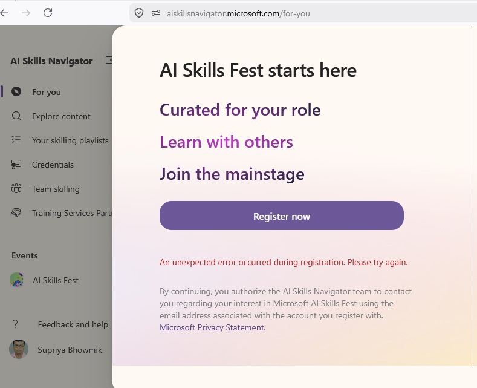The width and height of the screenshot is (477, 388).
Task: Click the AI Skills Navigator title
Action: click(x=51, y=61)
